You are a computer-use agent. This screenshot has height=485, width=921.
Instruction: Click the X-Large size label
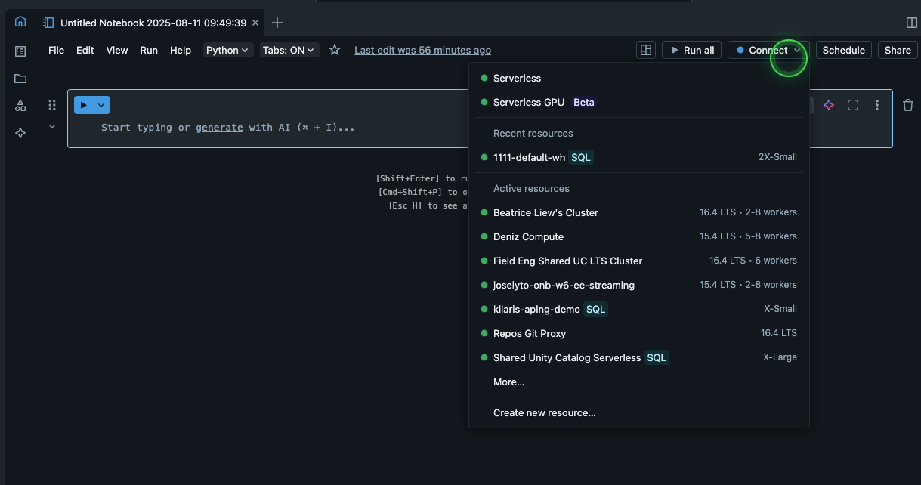click(x=780, y=357)
